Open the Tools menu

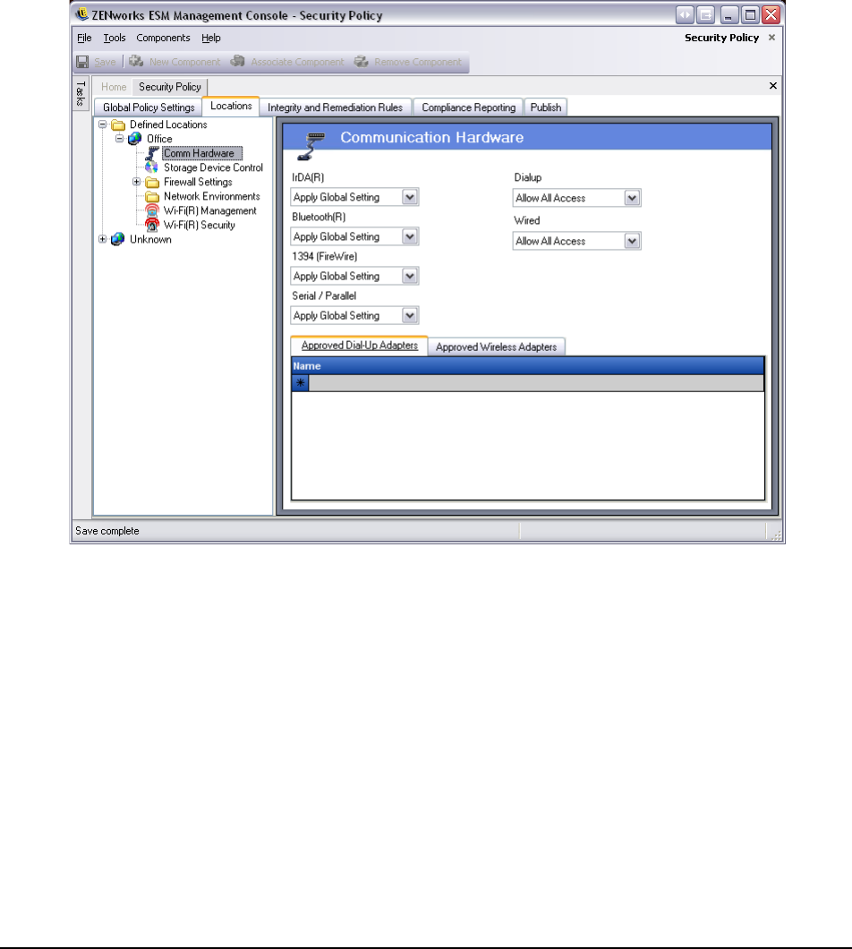(x=115, y=38)
